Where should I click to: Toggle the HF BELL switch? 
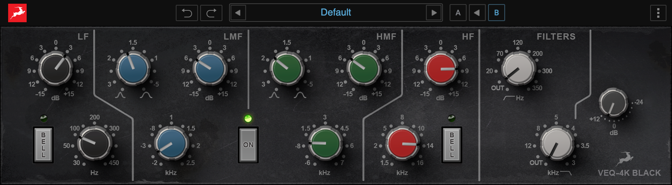[x=451, y=145]
